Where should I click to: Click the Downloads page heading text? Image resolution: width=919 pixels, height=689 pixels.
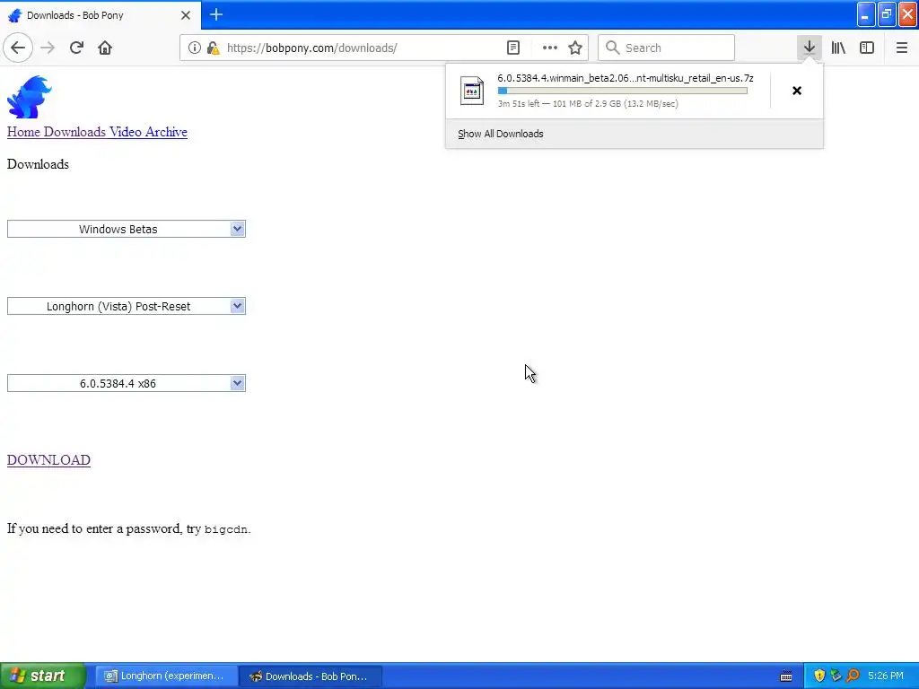[38, 164]
